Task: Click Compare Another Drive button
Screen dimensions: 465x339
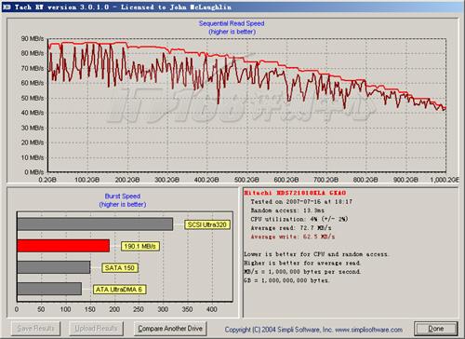Action: [170, 329]
